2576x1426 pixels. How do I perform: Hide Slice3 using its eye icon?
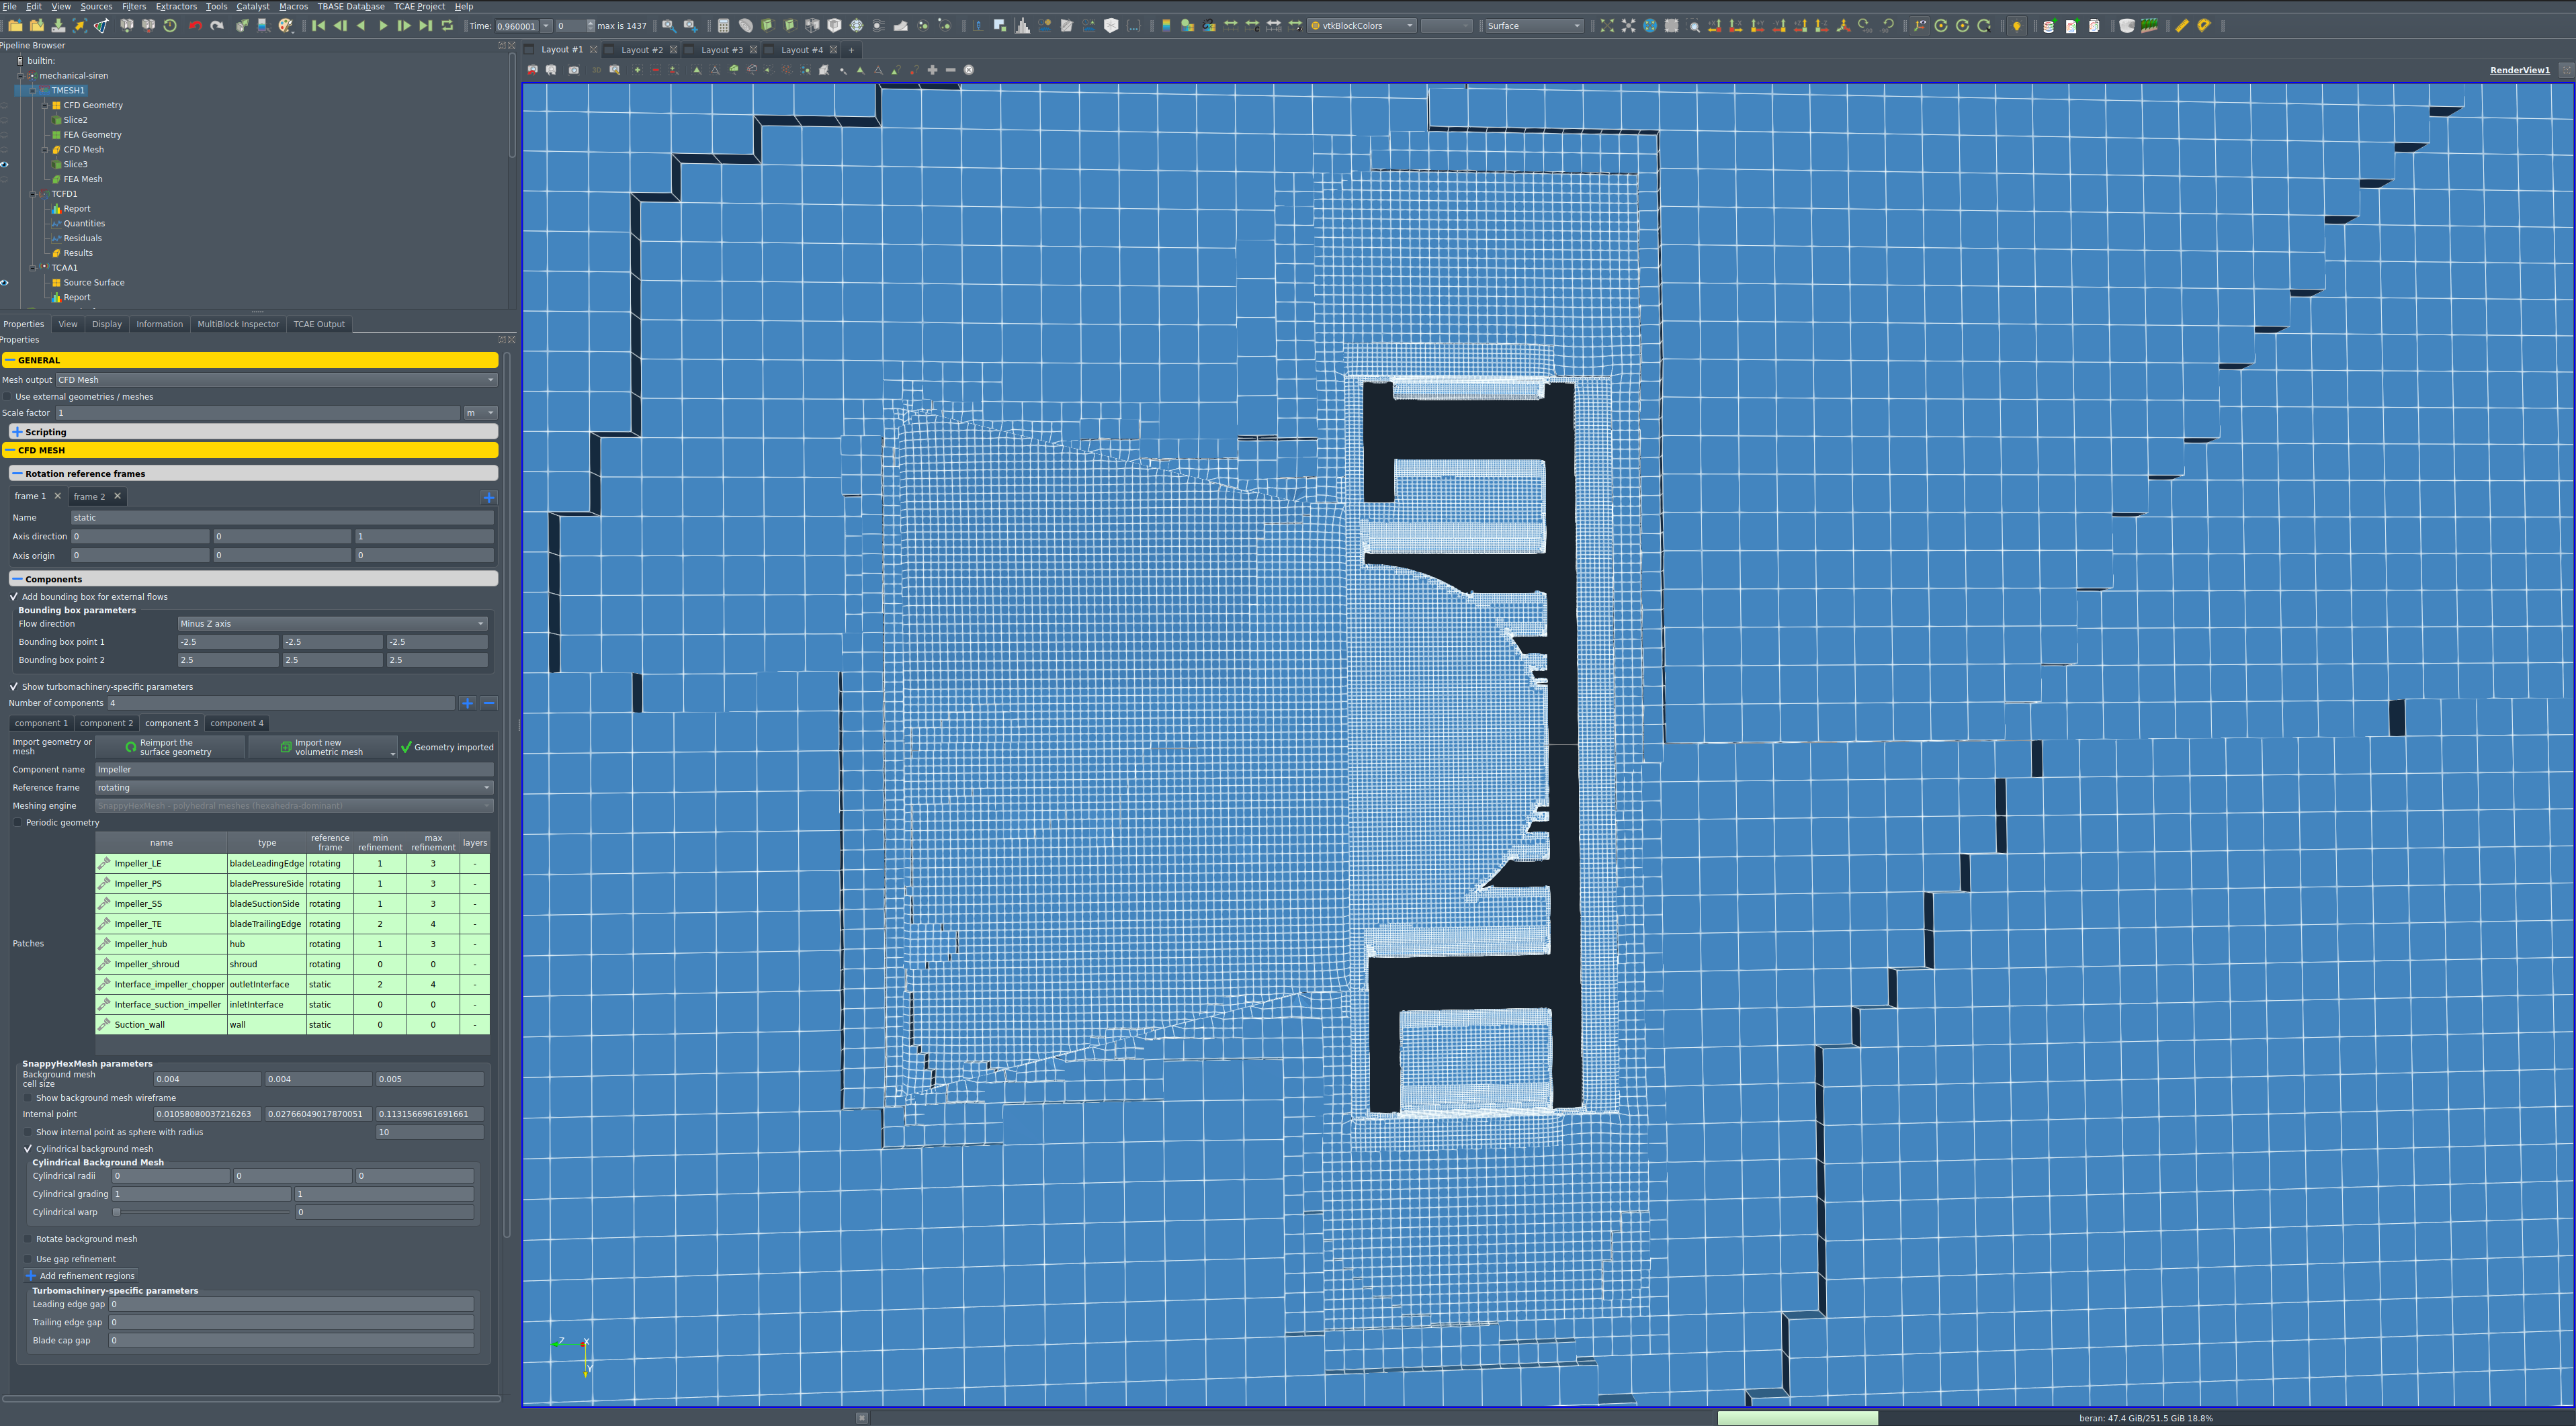(x=5, y=164)
